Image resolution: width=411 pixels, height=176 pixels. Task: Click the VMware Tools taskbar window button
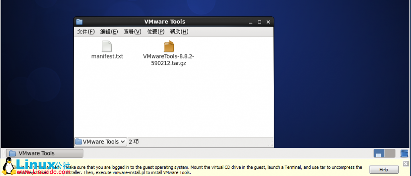[x=45, y=153]
